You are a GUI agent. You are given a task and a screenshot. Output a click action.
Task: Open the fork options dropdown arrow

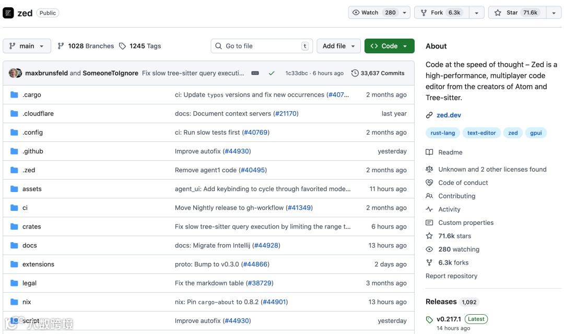tap(476, 13)
